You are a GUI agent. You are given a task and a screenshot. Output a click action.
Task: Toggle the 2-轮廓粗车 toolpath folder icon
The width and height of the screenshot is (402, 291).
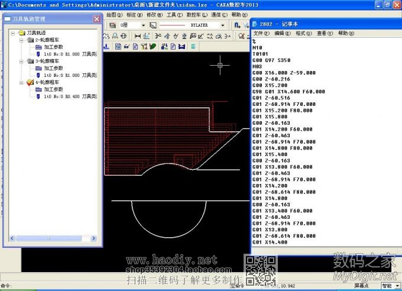30,40
